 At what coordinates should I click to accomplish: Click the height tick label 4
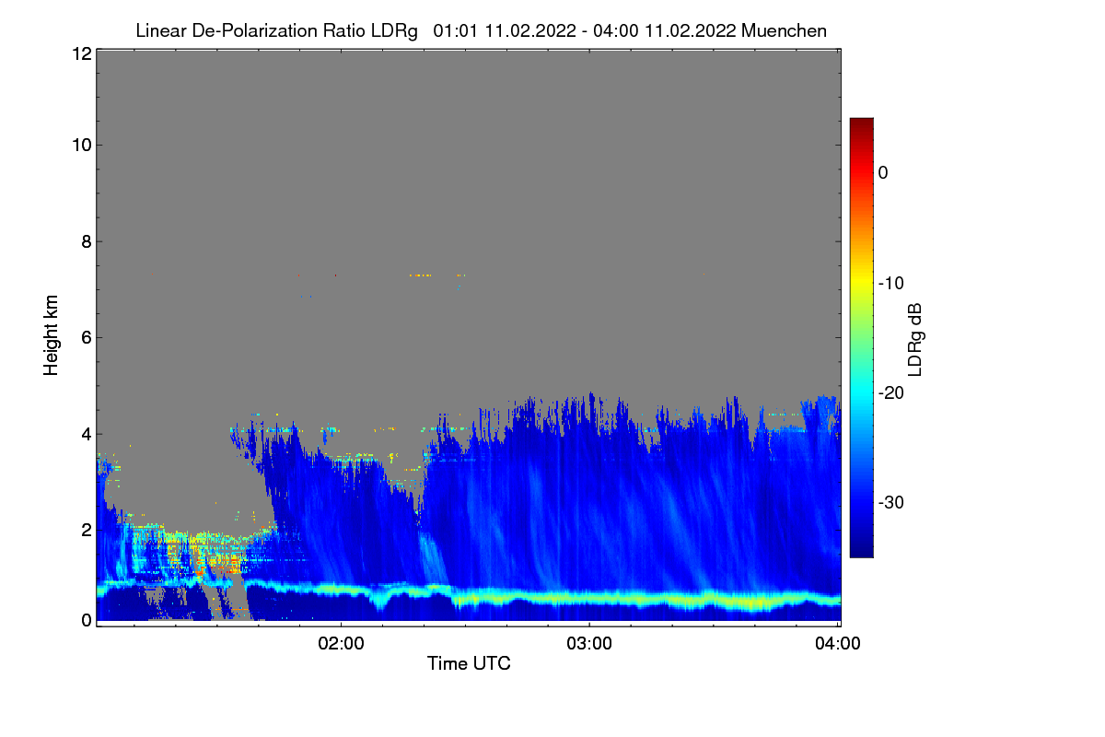point(86,433)
